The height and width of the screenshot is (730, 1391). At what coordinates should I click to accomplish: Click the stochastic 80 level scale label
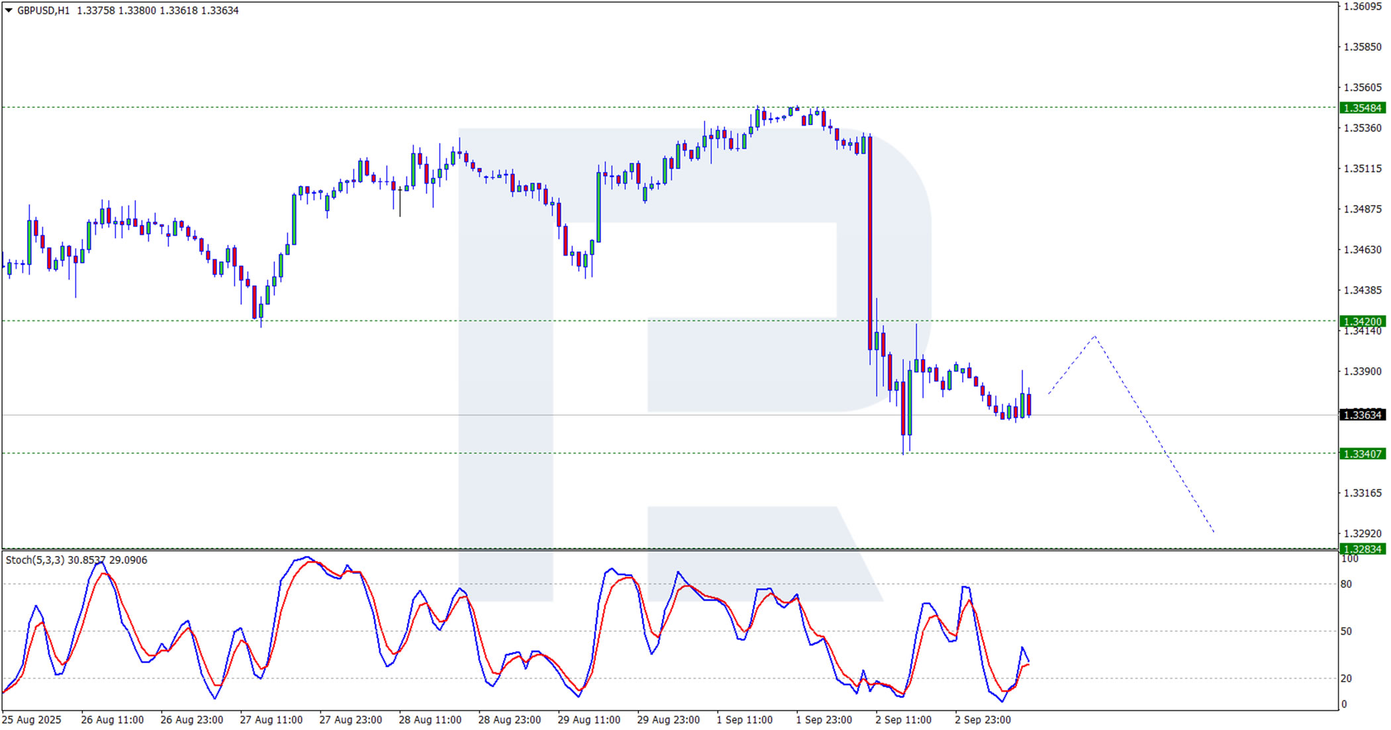point(1346,584)
